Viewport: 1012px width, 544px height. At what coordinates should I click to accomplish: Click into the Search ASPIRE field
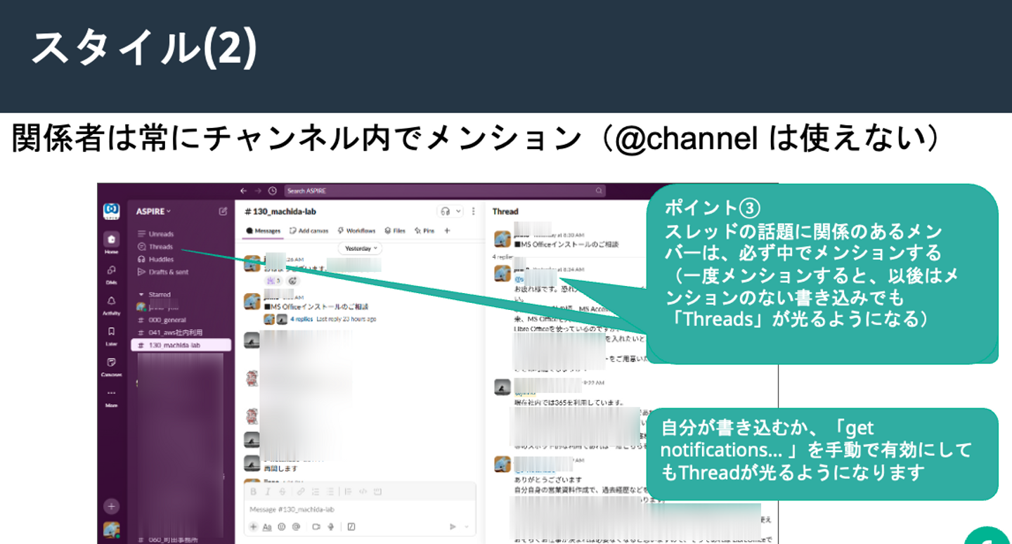click(x=444, y=190)
